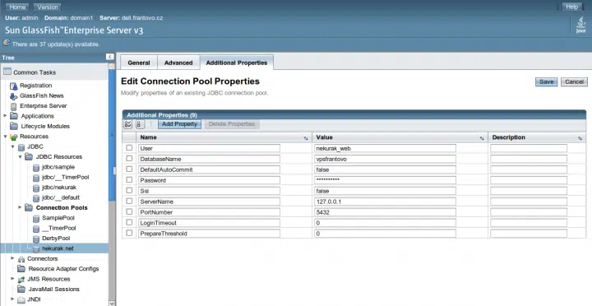The width and height of the screenshot is (592, 306).
Task: Click the Connection Pools folder icon
Action: (29, 208)
